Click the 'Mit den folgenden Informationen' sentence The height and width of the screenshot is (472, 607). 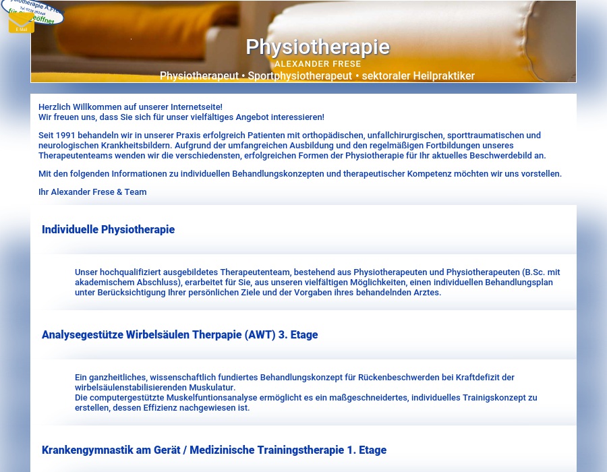[x=299, y=174]
